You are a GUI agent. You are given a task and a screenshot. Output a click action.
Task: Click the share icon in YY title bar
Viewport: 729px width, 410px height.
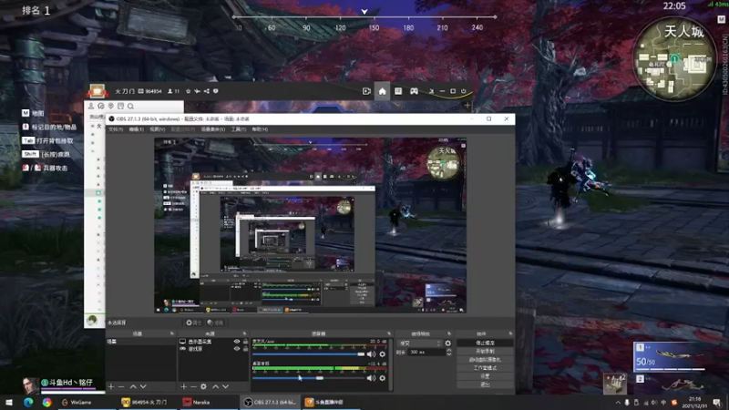pos(207,91)
